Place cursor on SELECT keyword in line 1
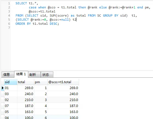This screenshot has height=119, width=153. click(21, 3)
